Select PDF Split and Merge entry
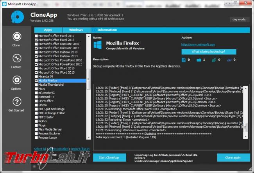This screenshot has height=173, width=254. coord(51,109)
